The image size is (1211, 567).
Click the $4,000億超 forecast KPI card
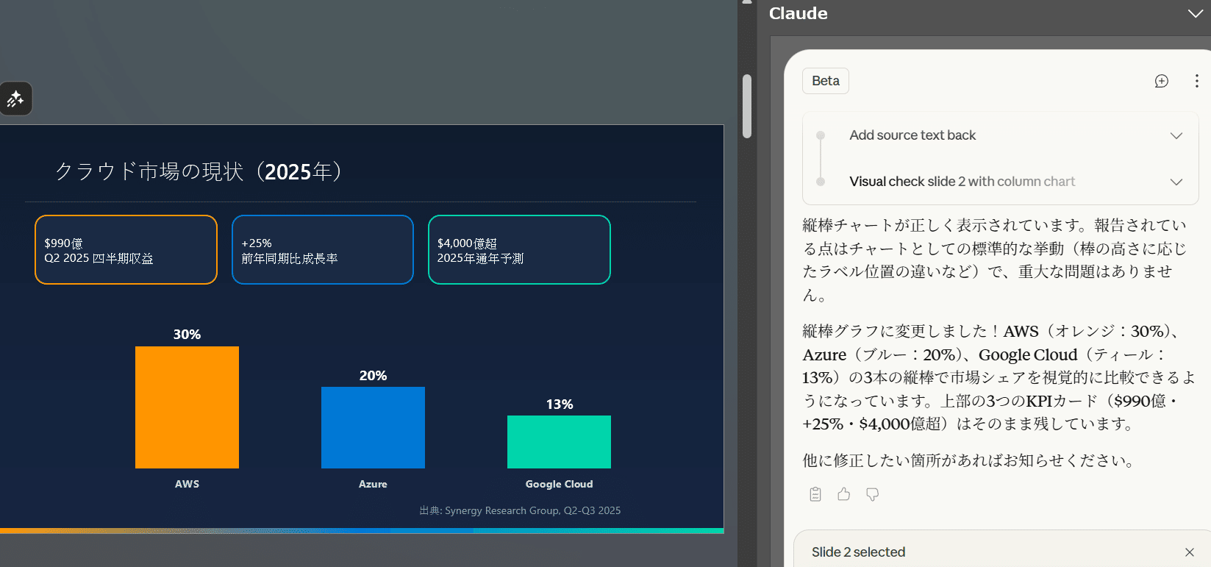pos(519,250)
